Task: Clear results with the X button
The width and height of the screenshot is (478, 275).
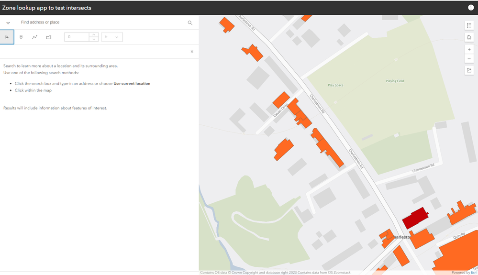Action: click(192, 52)
